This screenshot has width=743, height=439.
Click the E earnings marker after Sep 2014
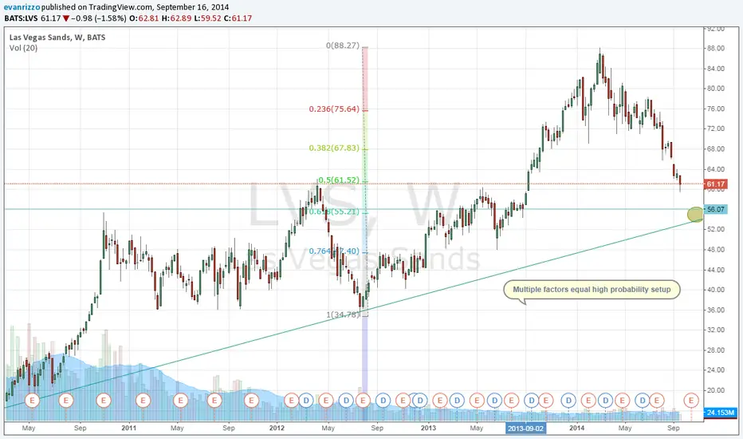pyautogui.click(x=691, y=401)
